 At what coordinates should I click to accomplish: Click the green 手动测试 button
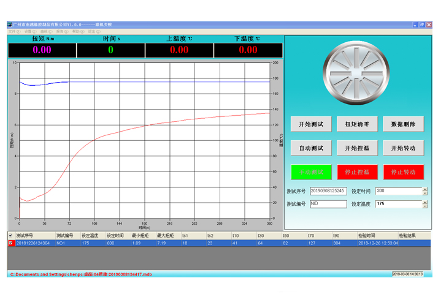pyautogui.click(x=311, y=172)
